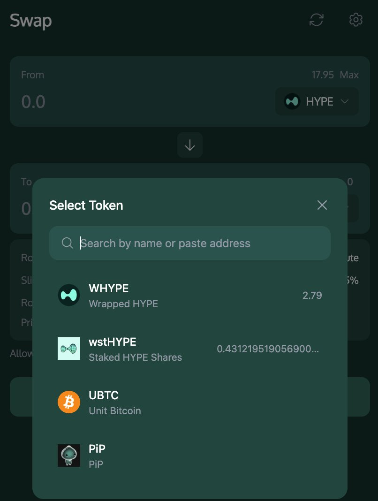
Task: Open swap settings gear icon
Action: [355, 20]
